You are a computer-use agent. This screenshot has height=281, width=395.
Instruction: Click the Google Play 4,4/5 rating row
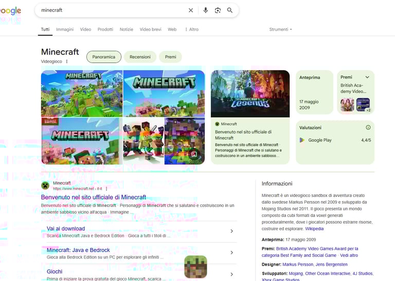[335, 140]
